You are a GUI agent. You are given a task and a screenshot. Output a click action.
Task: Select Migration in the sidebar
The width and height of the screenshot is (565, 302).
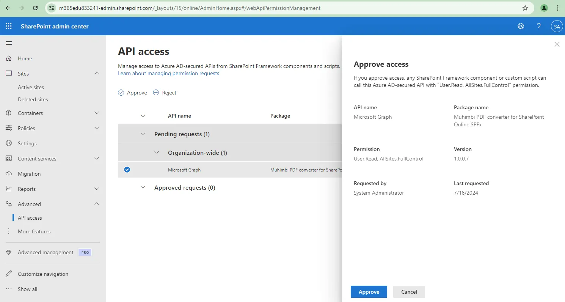click(x=30, y=173)
